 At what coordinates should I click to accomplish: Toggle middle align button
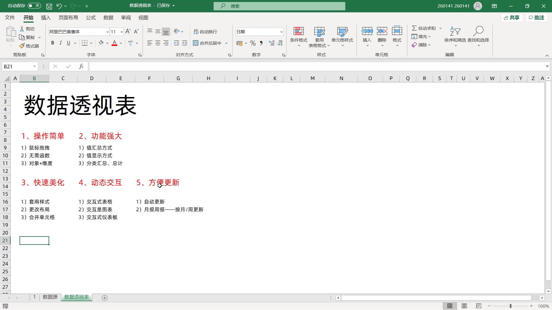coord(158,32)
